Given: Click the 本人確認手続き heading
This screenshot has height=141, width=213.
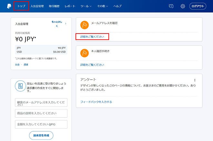Looking at the screenshot, I should (100, 51).
